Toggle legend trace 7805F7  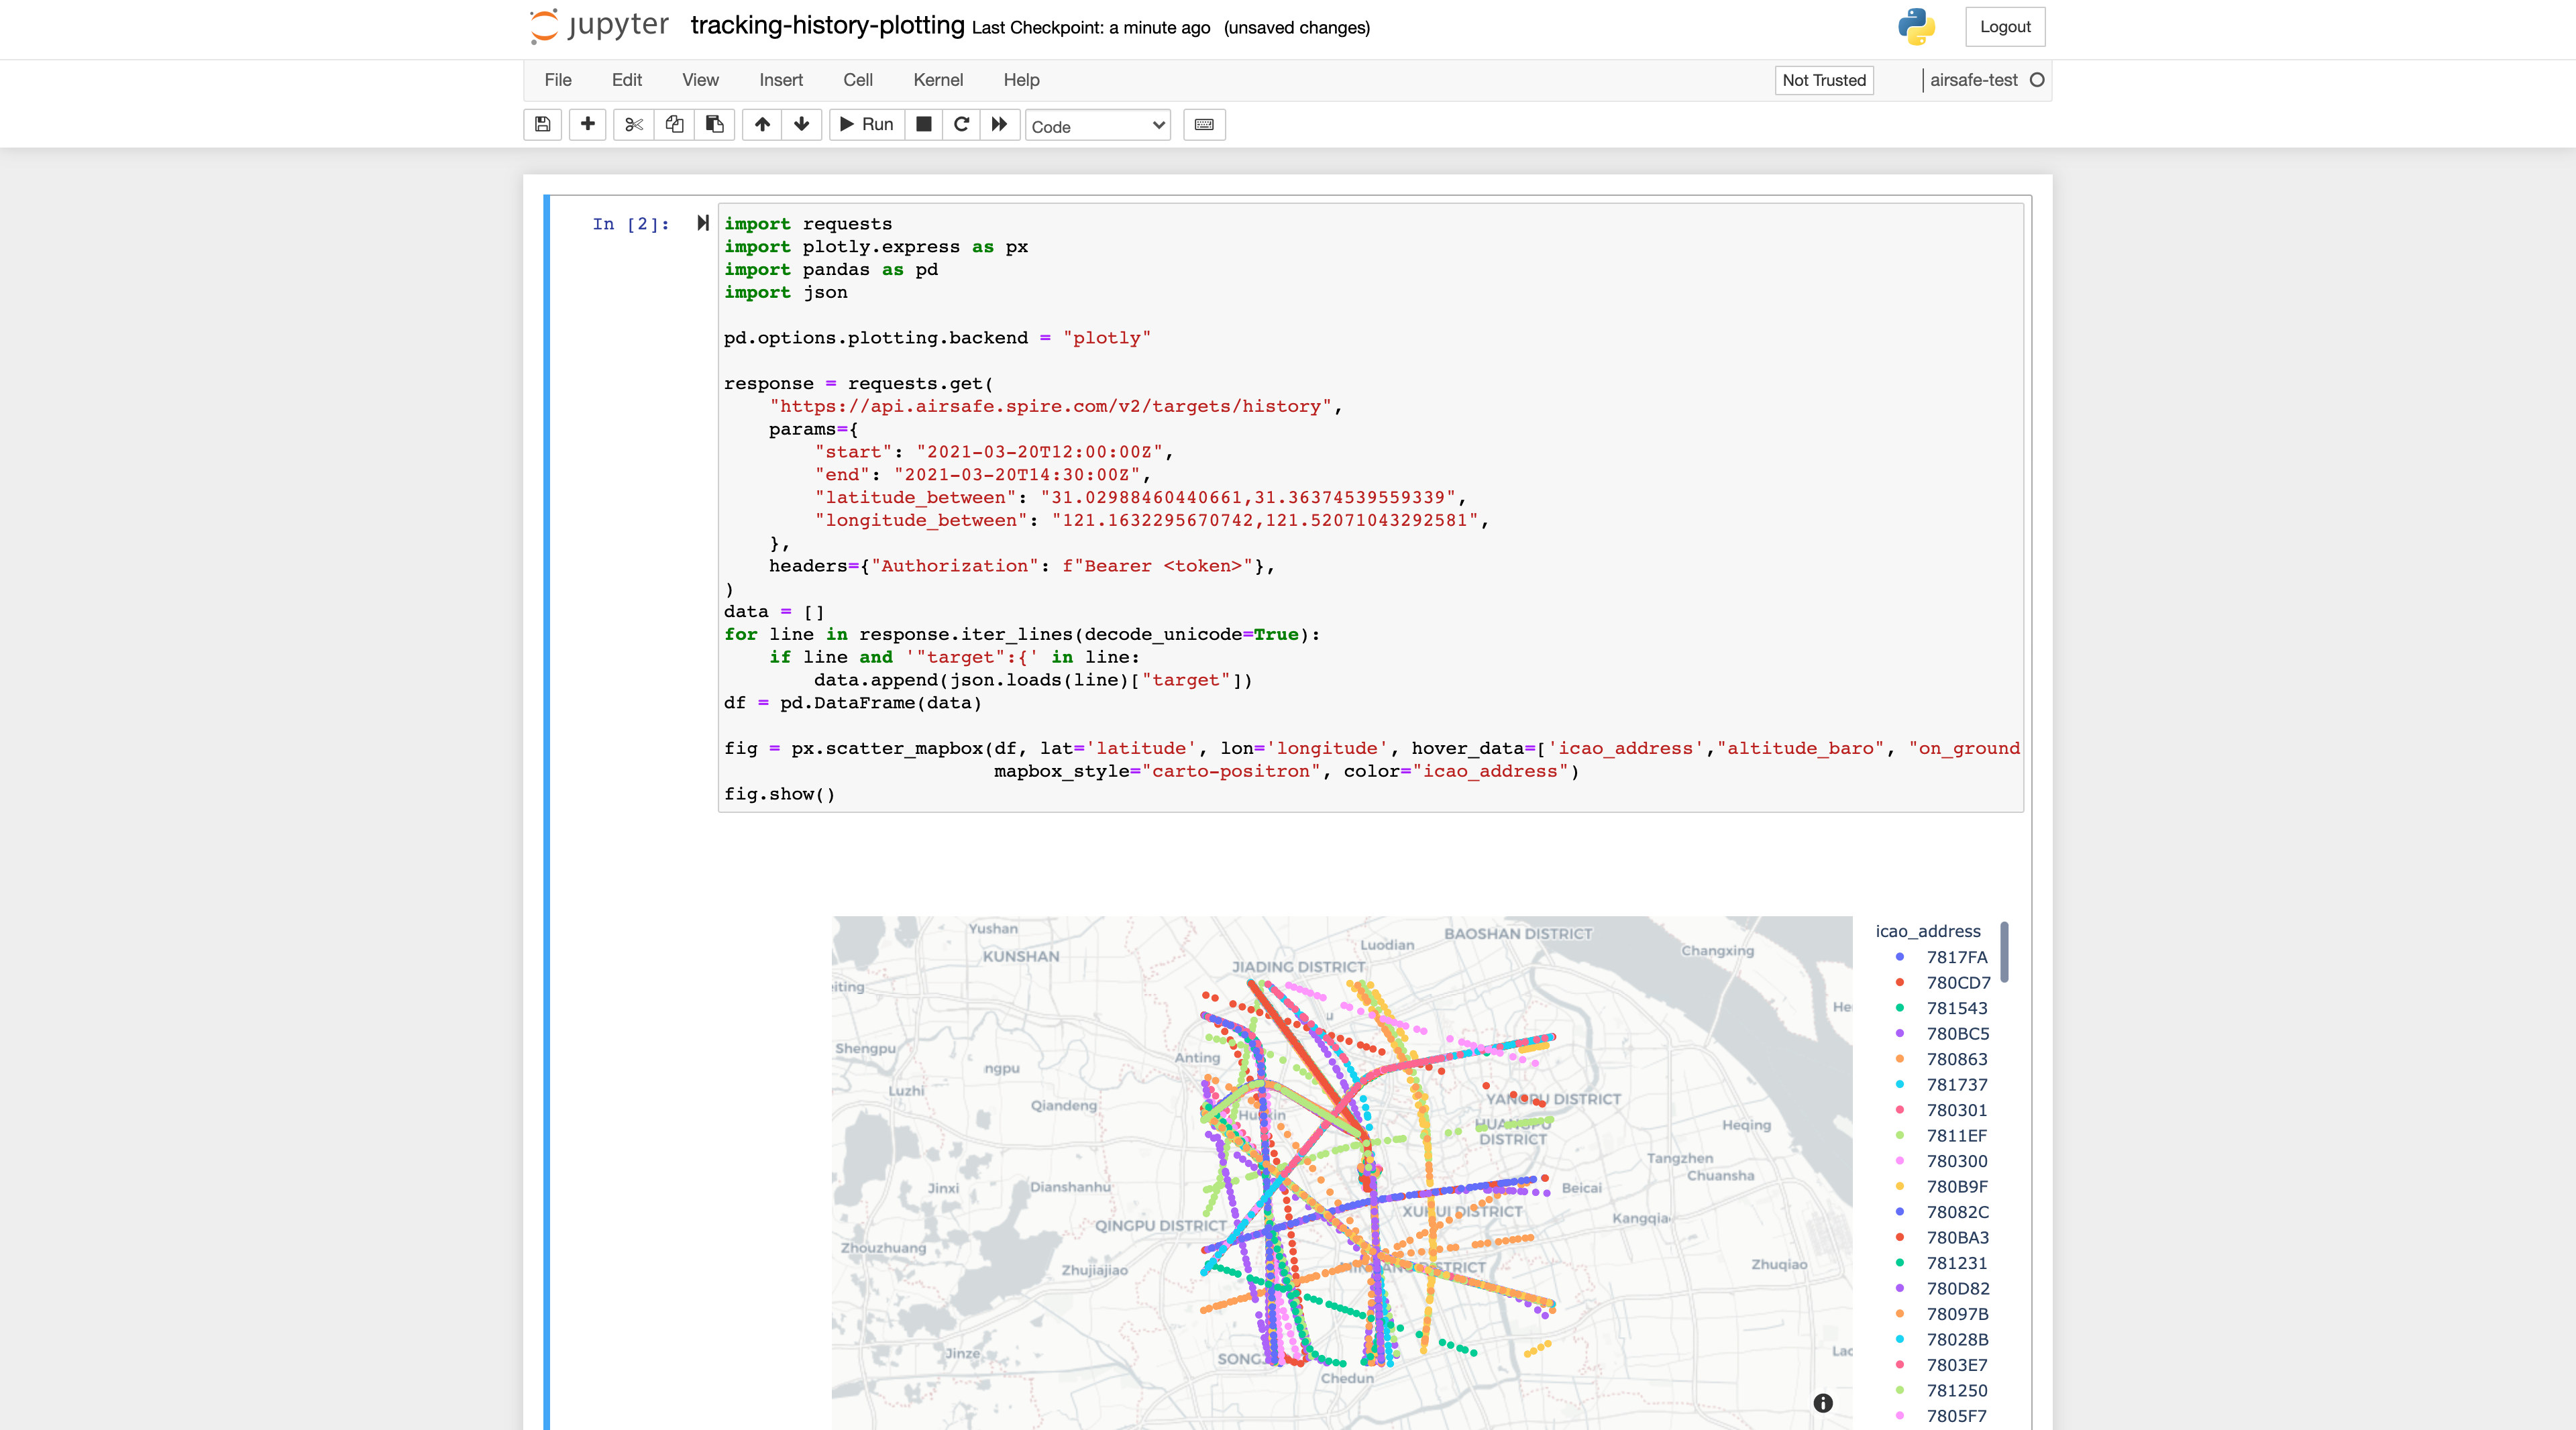(x=1943, y=1416)
